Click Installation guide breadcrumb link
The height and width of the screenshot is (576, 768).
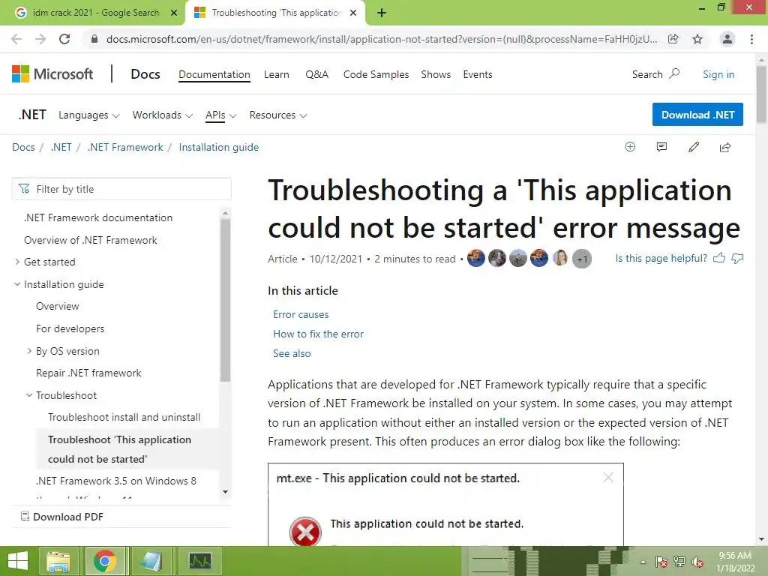(x=218, y=148)
